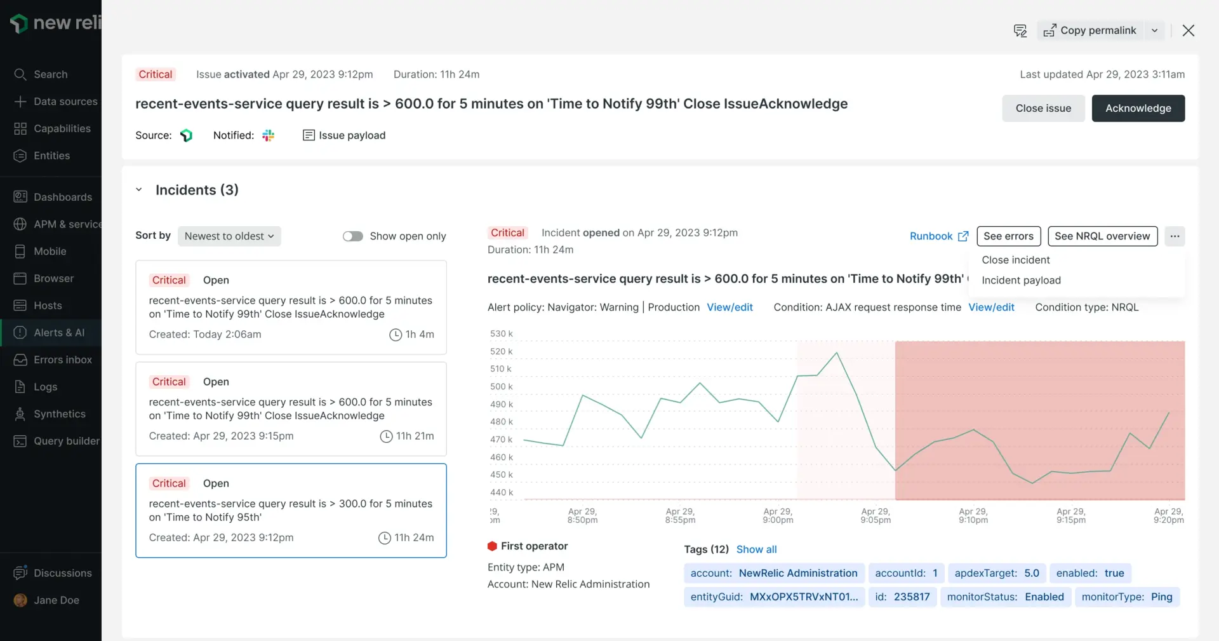Click See NRQL overview button

(x=1102, y=236)
